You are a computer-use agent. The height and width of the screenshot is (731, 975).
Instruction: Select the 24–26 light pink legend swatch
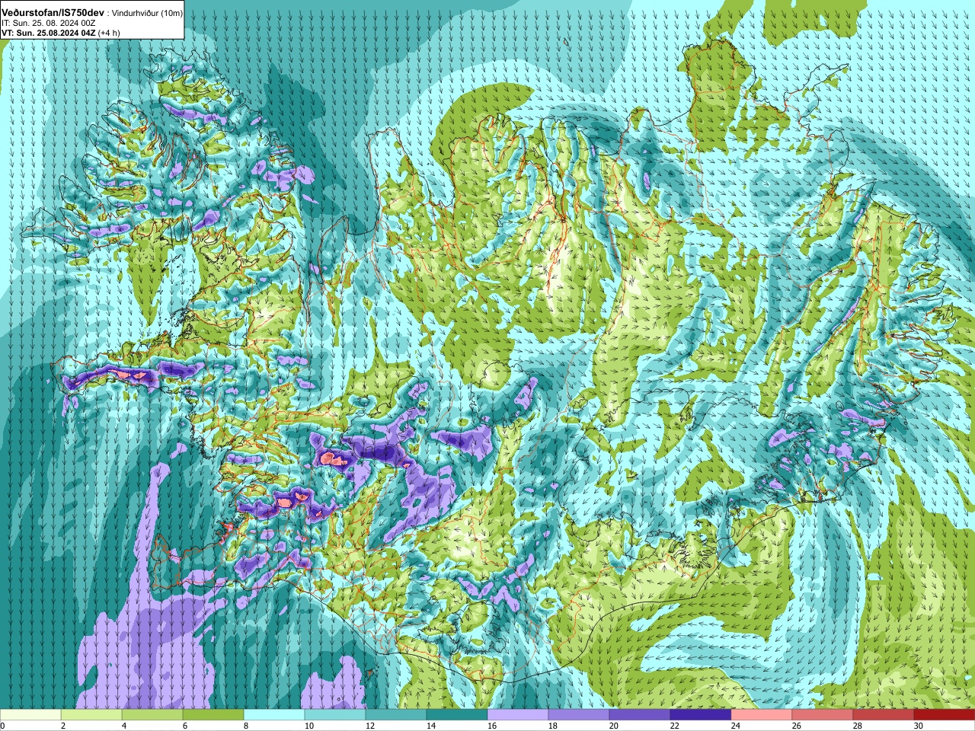coord(762,715)
